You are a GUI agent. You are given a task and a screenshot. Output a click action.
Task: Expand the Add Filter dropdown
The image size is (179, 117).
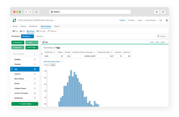[x=40, y=36]
